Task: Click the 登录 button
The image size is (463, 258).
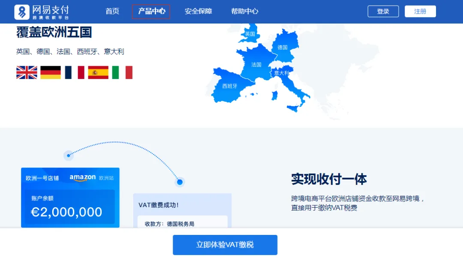Action: [383, 12]
